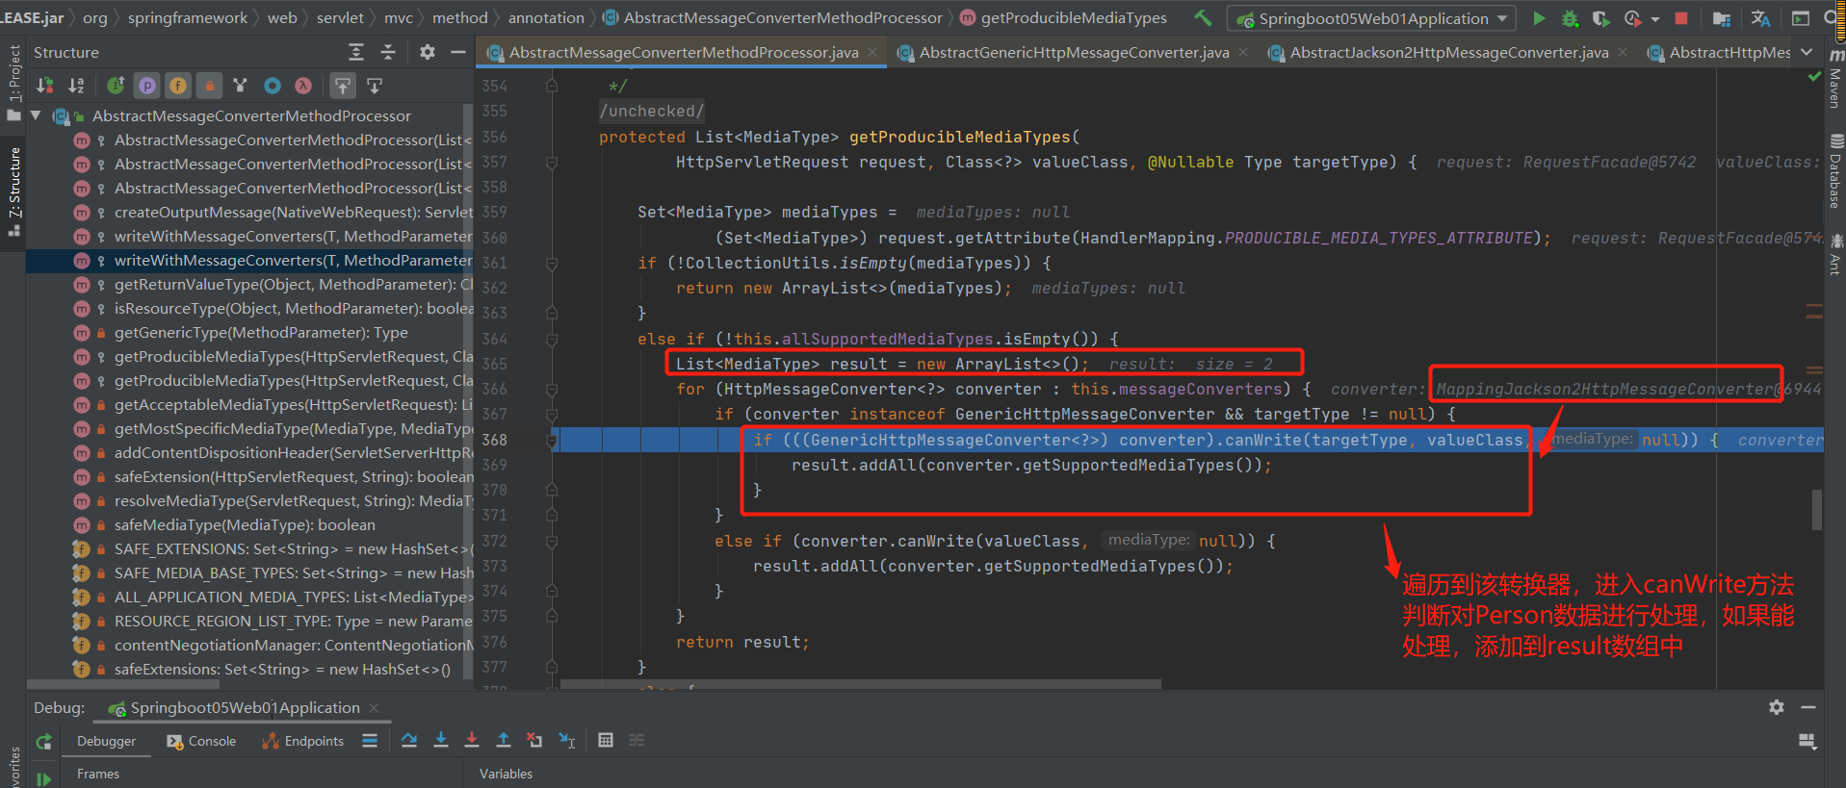Click the Show Execution Point lines icon
The height and width of the screenshot is (788, 1846).
[x=370, y=740]
